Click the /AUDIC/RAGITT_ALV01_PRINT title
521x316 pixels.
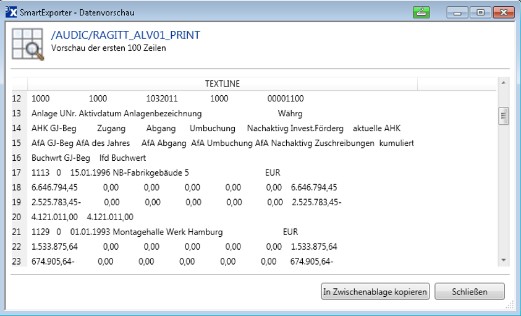click(125, 35)
